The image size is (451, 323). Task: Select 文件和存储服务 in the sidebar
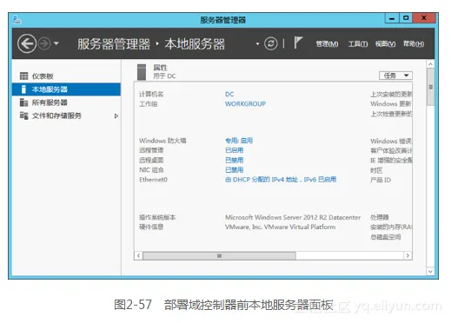pos(66,115)
